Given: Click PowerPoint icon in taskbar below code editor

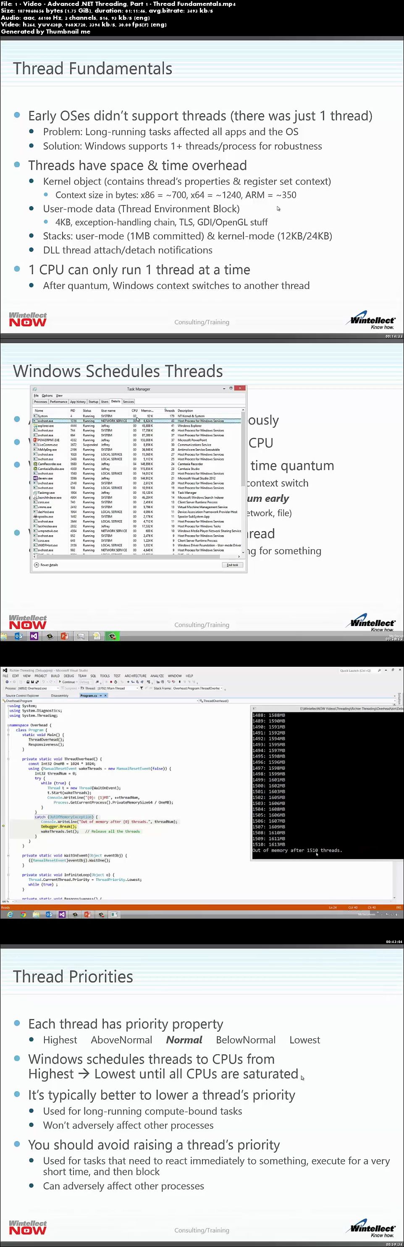Looking at the screenshot, I should click(88, 914).
